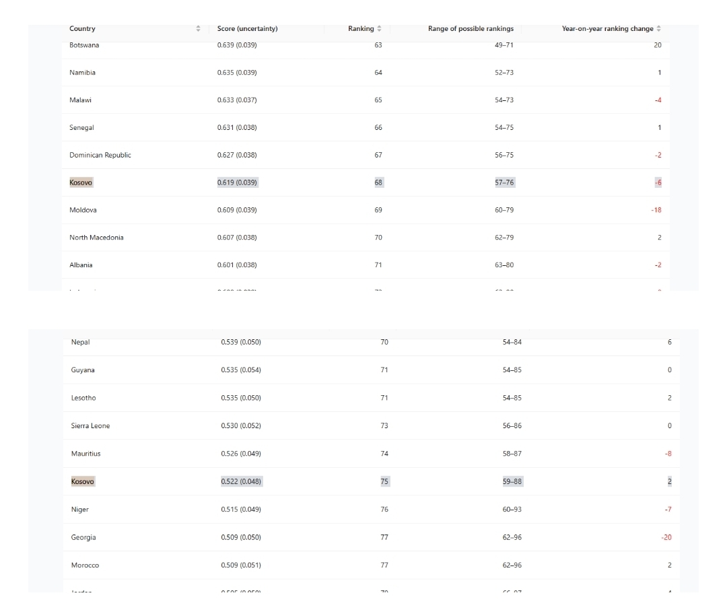Select North Macedonia row name

point(96,238)
